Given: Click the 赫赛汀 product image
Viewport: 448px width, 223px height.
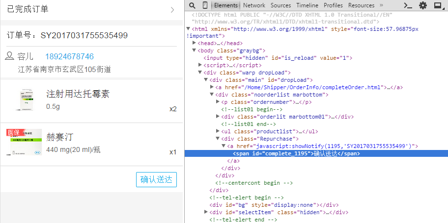Looking at the screenshot, I should point(24,142).
